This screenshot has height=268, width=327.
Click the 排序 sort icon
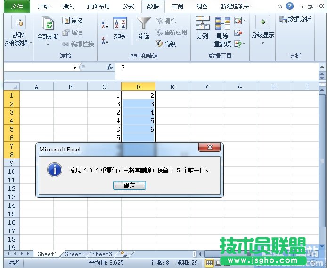(120, 24)
